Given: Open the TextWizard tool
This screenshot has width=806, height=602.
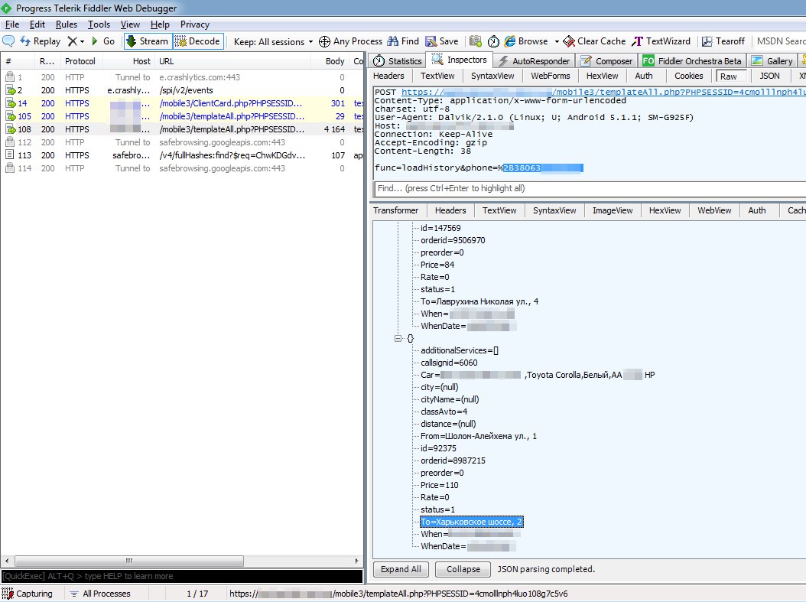Looking at the screenshot, I should click(x=661, y=41).
